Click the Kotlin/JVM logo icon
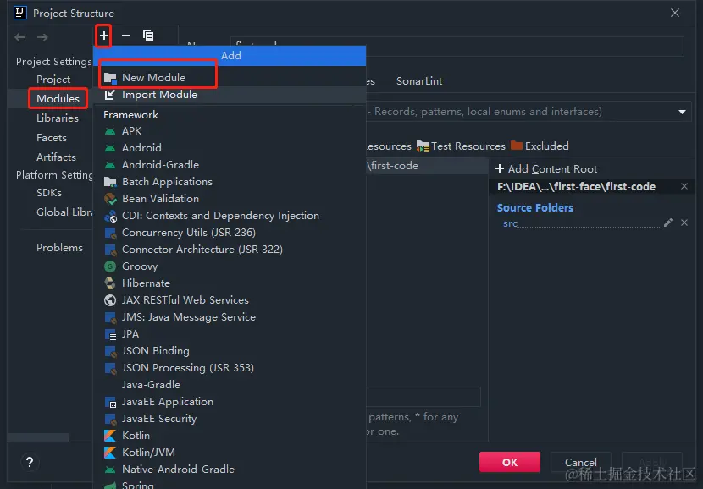Image resolution: width=703 pixels, height=489 pixels. click(x=110, y=453)
